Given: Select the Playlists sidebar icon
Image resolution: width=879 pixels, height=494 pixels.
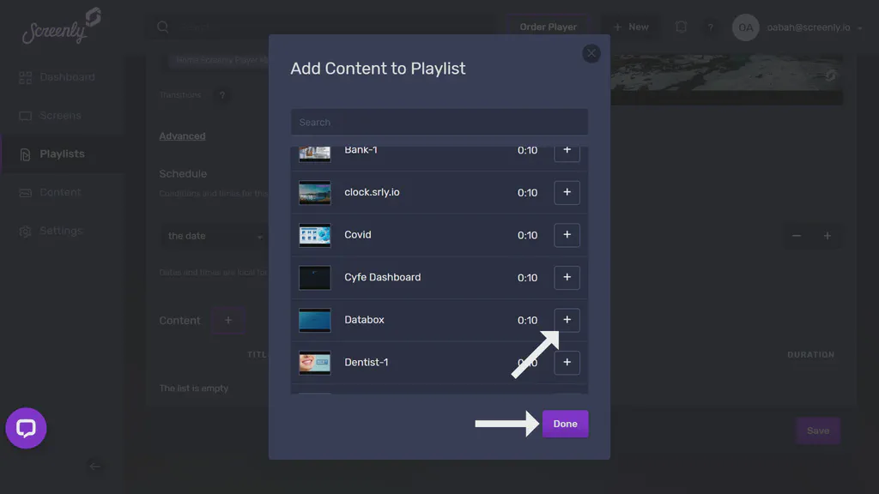Looking at the screenshot, I should tap(27, 154).
